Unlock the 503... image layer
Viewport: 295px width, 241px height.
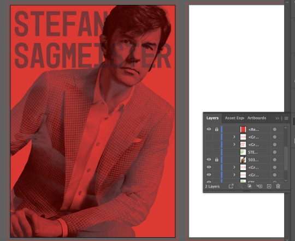(217, 159)
